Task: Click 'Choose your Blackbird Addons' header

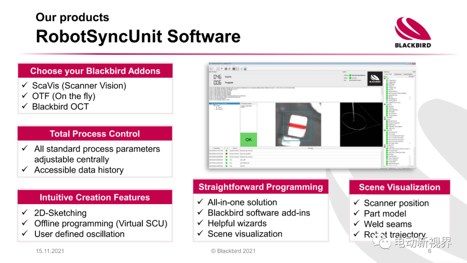Action: (x=95, y=71)
